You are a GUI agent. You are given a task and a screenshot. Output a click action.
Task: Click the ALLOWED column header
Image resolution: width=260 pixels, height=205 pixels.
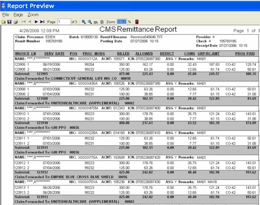coord(144,54)
